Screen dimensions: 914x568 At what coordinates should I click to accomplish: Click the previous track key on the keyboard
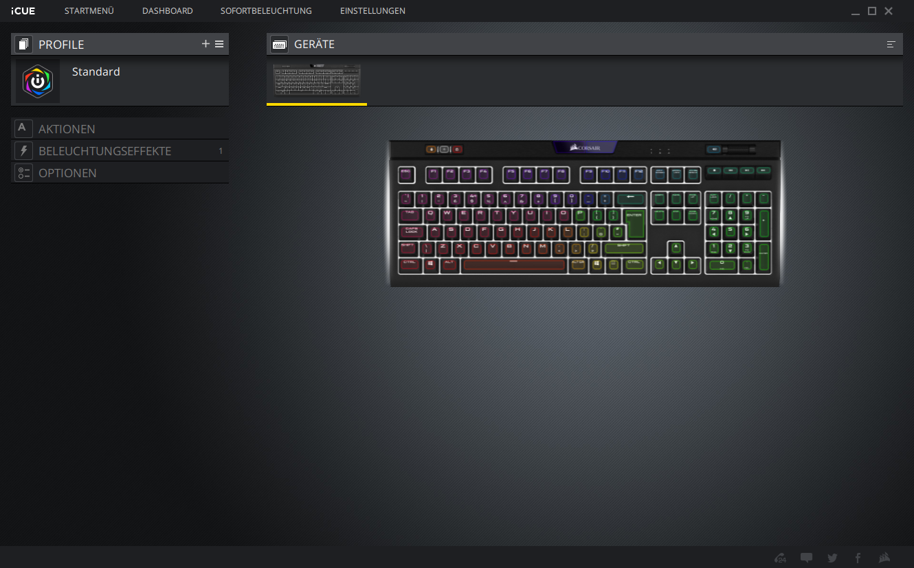click(x=731, y=170)
